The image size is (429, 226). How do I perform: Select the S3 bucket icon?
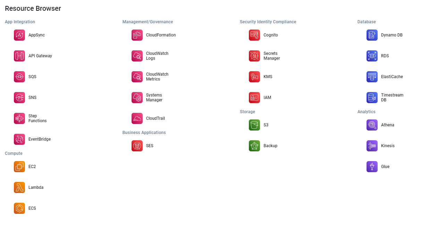254,125
